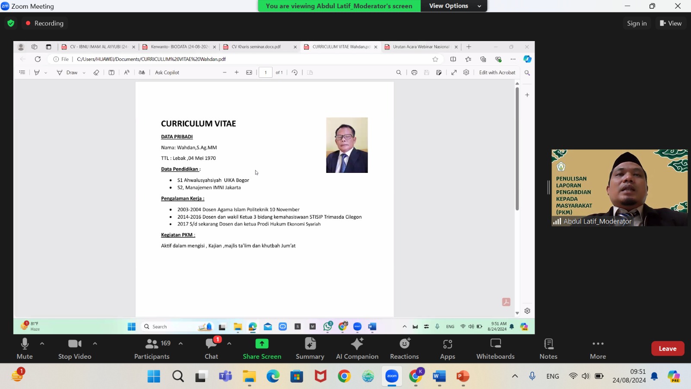The image size is (691, 389).
Task: Click the green Share Screen icon
Action: coord(262,344)
